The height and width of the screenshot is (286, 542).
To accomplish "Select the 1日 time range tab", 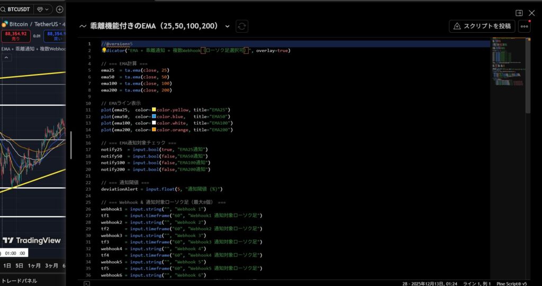I will coord(7,265).
